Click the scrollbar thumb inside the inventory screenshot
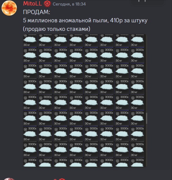The width and height of the screenshot is (172, 180). pyautogui.click(x=147, y=118)
